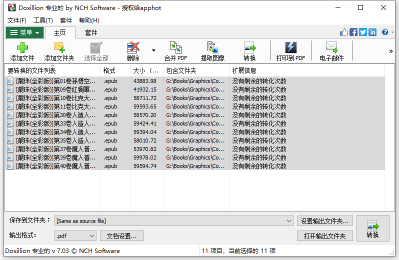Select file 第39卷魔人普 row
This screenshot has width=399, height=260.
(x=195, y=157)
